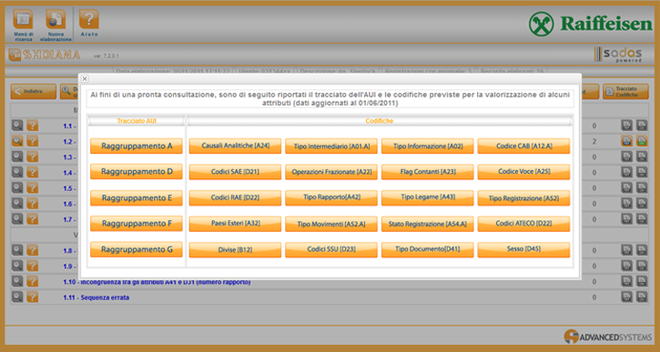Open Raggruppamento A tracciato
Screen dimensions: 660x352
pyautogui.click(x=137, y=146)
